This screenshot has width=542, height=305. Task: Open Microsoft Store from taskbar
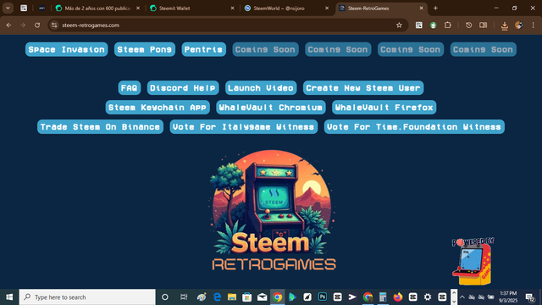click(x=246, y=297)
